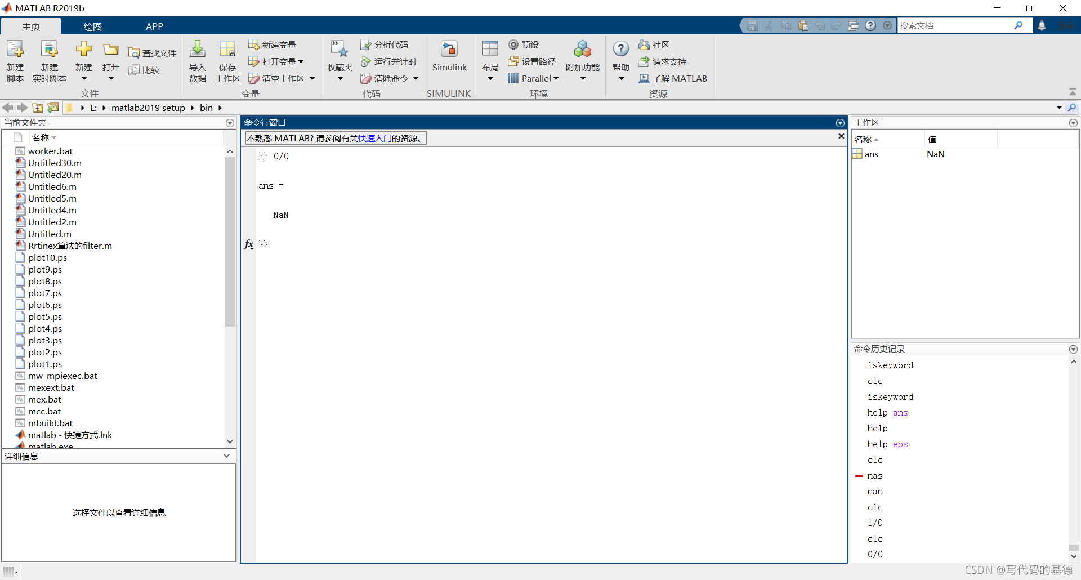
Task: Open the Parallel dropdown
Action: click(556, 78)
